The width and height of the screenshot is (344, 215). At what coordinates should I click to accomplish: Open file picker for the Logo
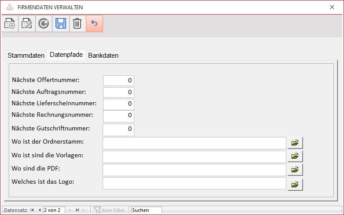click(x=295, y=185)
